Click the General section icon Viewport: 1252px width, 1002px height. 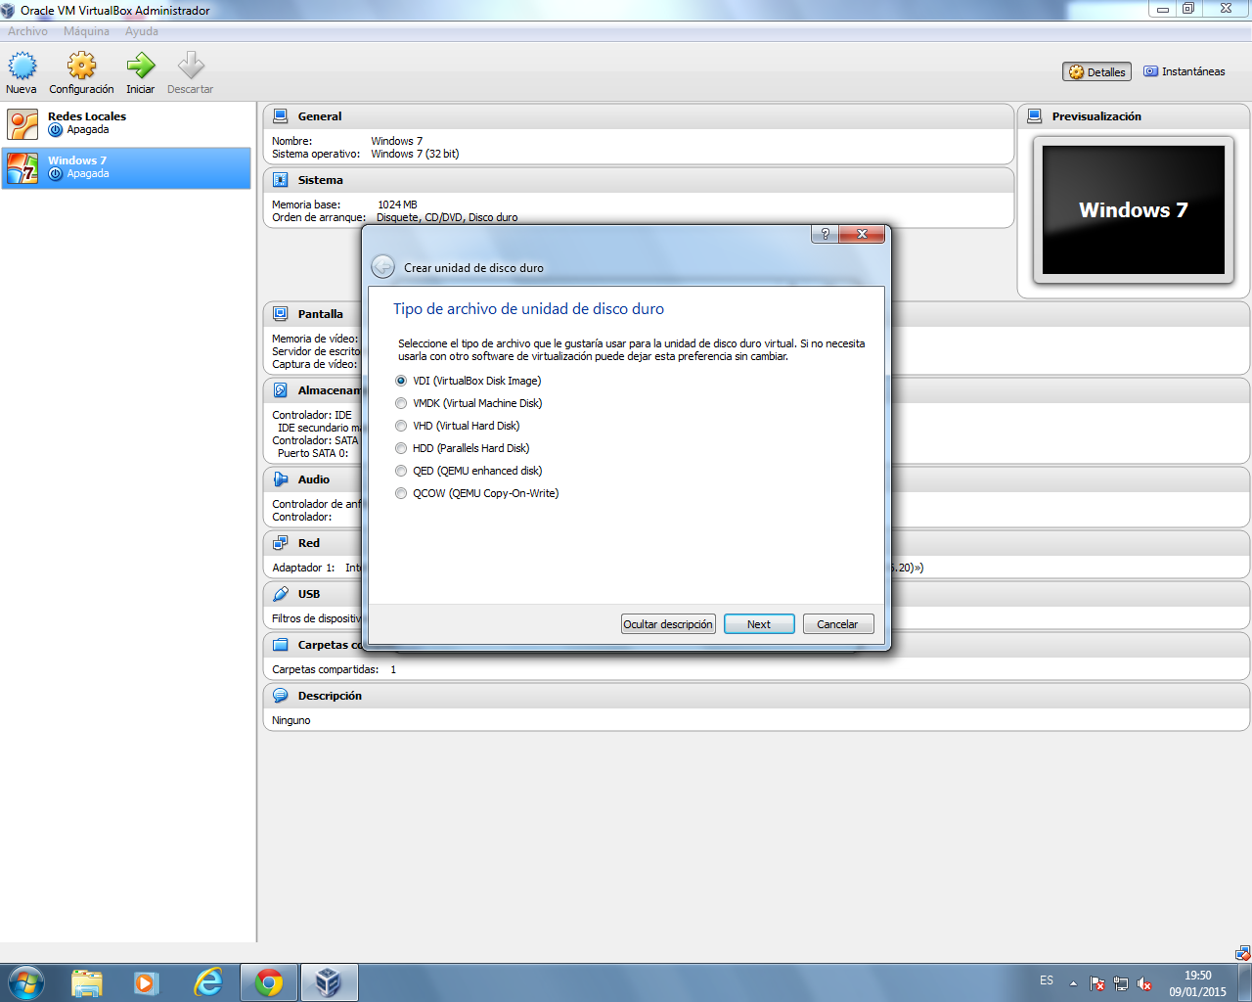tap(281, 115)
